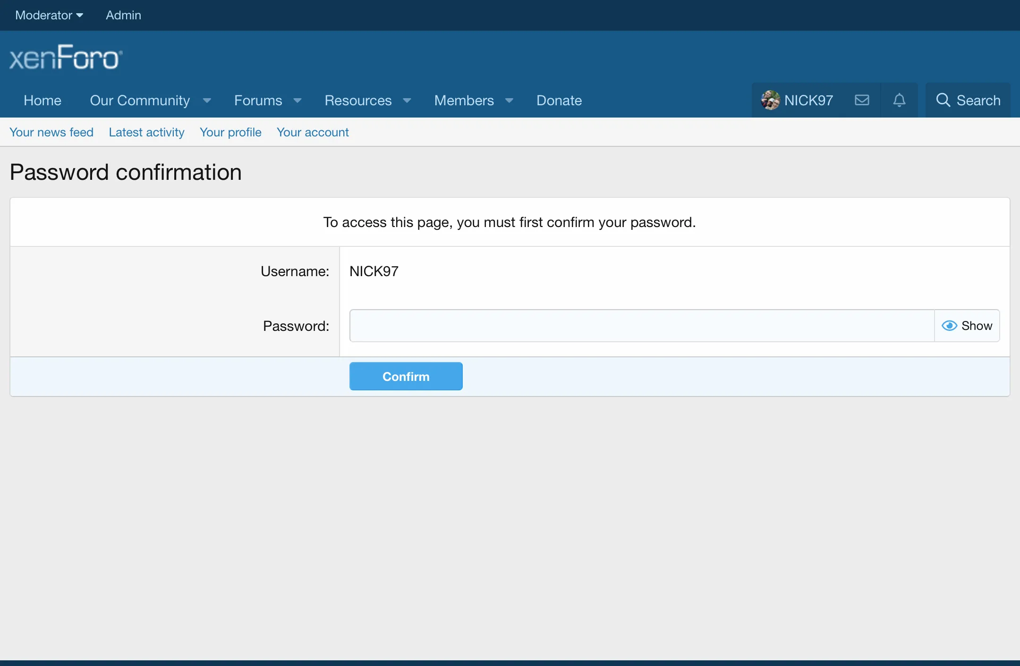The width and height of the screenshot is (1020, 666).
Task: Click the search magnifier icon
Action: pos(943,100)
